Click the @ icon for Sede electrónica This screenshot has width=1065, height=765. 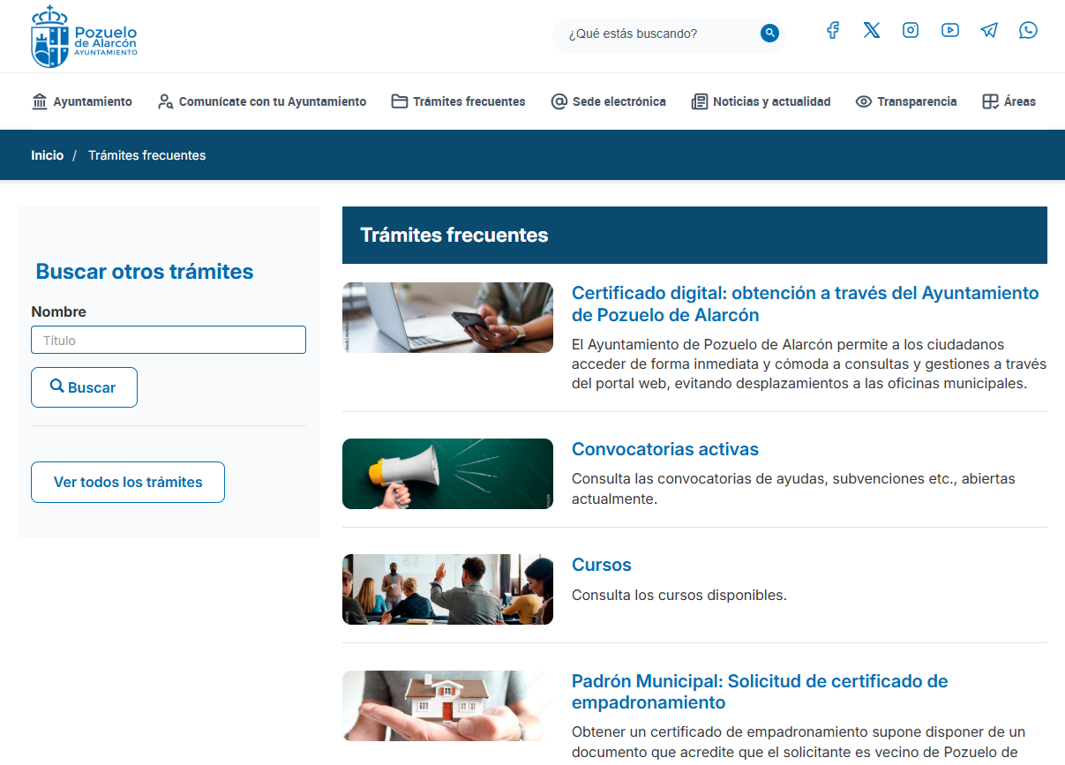coord(559,101)
